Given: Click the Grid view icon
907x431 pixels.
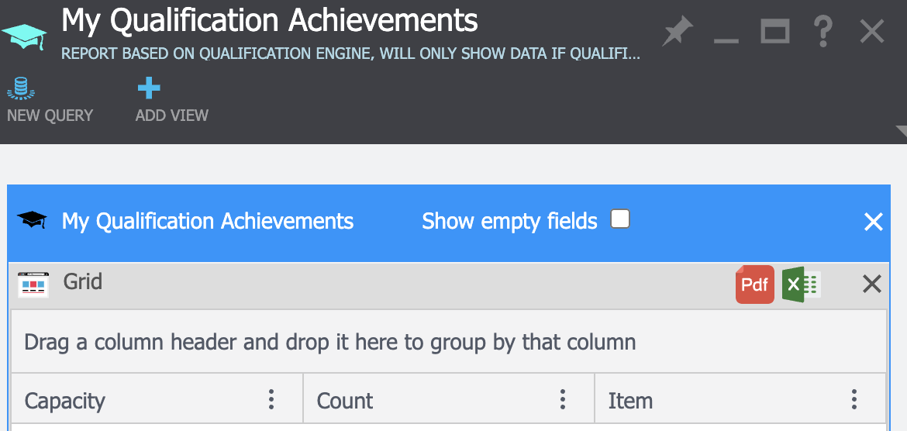Looking at the screenshot, I should 33,284.
